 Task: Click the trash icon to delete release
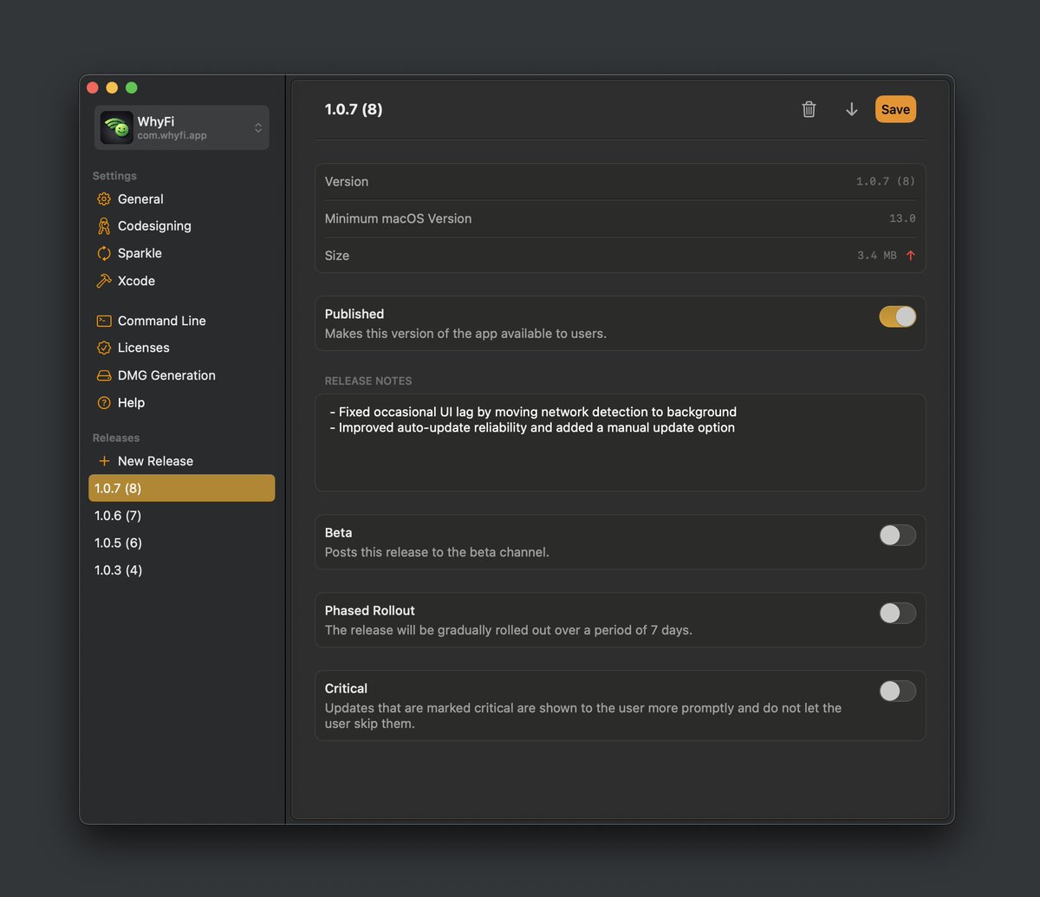(809, 109)
